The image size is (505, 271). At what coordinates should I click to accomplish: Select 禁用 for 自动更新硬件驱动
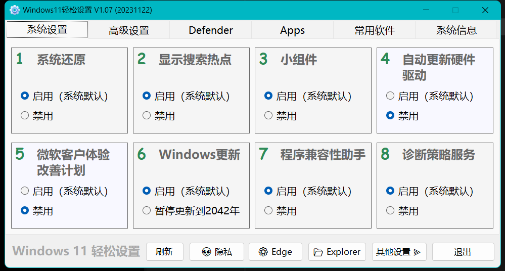(402, 116)
